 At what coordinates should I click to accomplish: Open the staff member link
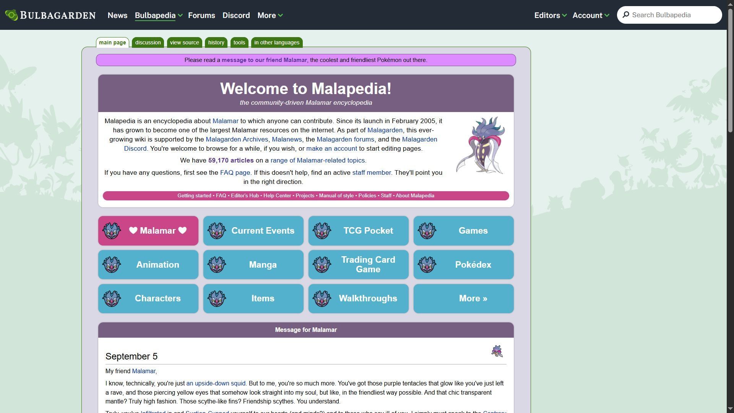tap(372, 172)
